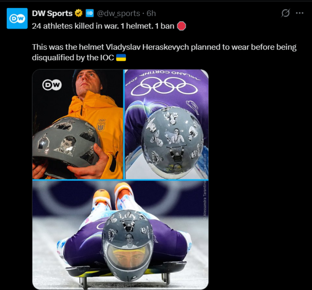312x290 pixels.
Task: Click the "disqualified by the IOC" text
Action: 72,58
